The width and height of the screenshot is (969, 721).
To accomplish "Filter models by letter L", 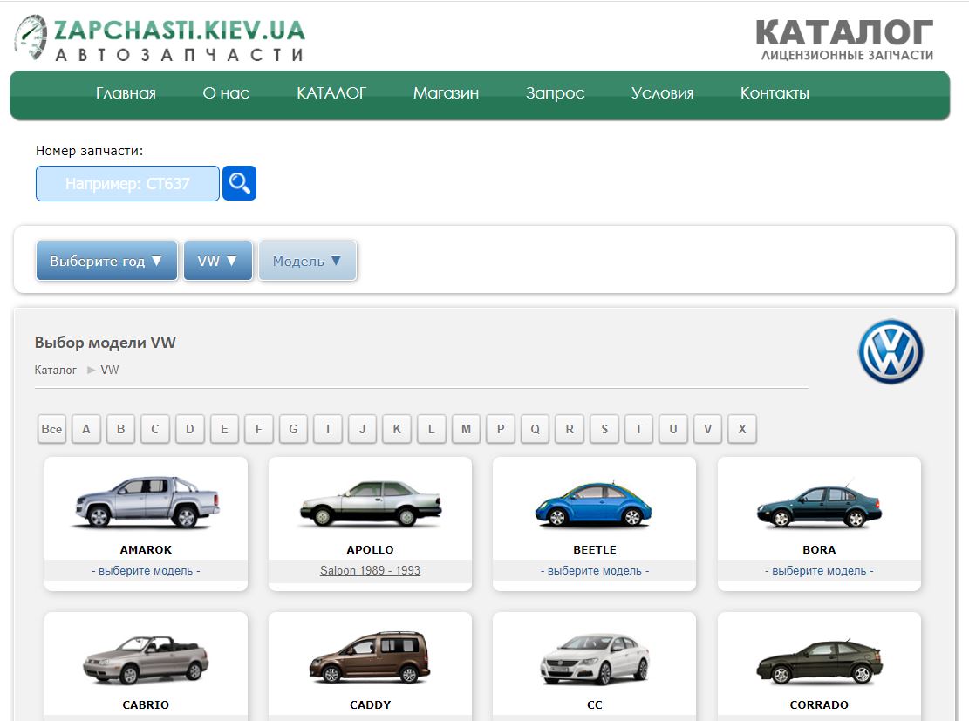I will pos(432,429).
